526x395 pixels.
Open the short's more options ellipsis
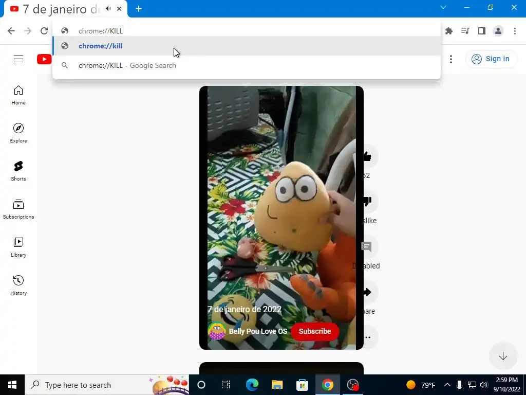tap(368, 337)
